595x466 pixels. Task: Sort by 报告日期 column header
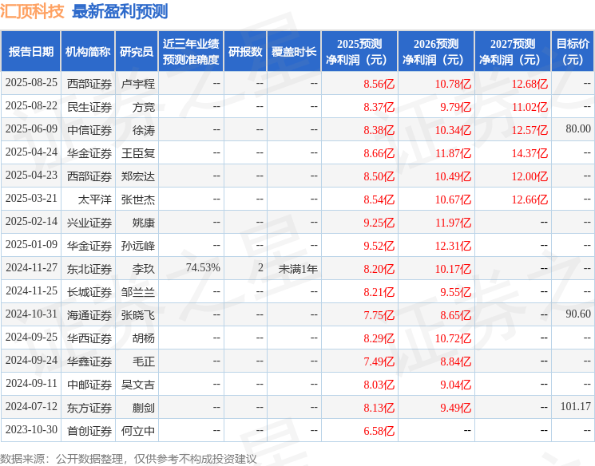(30, 51)
